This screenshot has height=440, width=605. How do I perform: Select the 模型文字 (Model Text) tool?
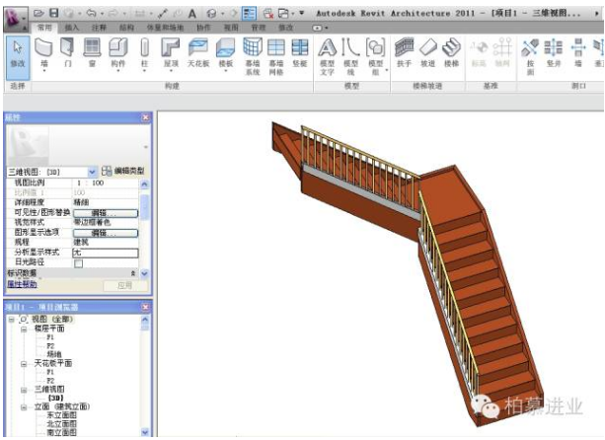pyautogui.click(x=328, y=56)
